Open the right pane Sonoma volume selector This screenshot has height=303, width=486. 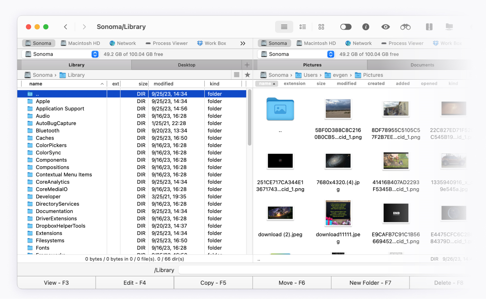click(330, 54)
